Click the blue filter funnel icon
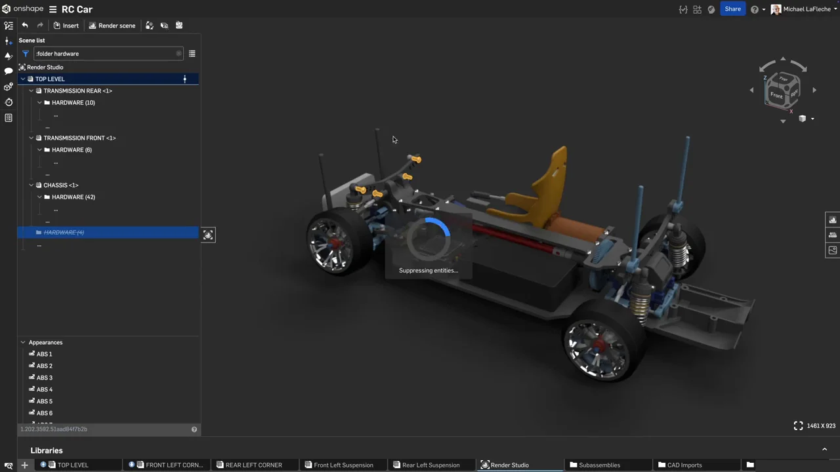The image size is (840, 472). [26, 54]
